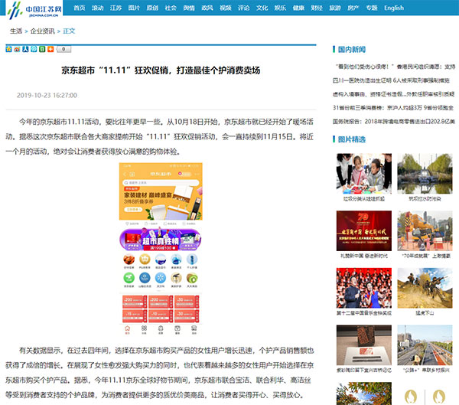Go to the 娱乐 section

[280, 8]
